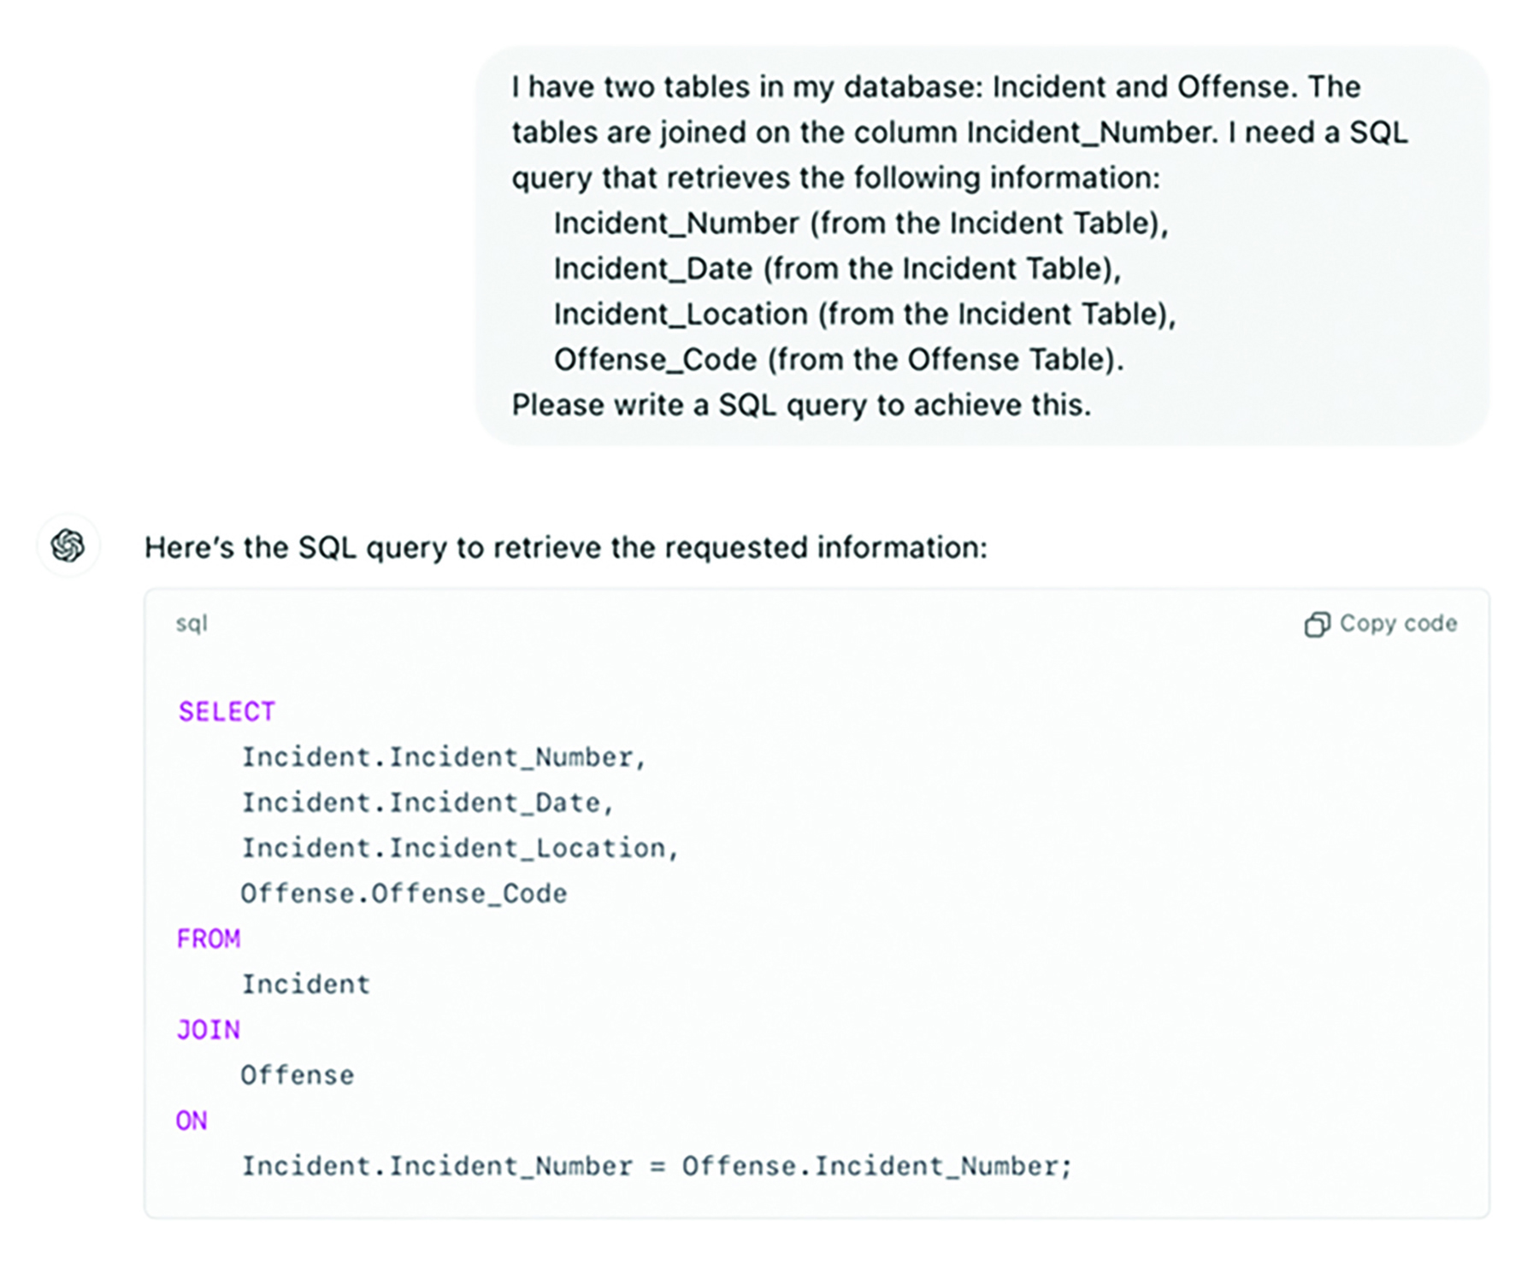Click the JOIN keyword in code

coord(209,1030)
